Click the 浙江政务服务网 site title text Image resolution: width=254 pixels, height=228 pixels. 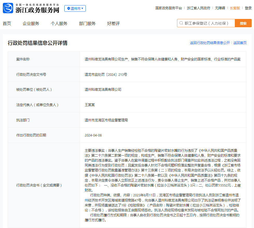tap(37, 10)
